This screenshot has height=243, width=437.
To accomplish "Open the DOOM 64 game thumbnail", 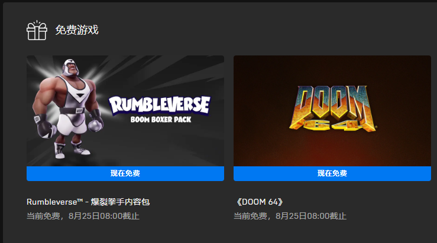I will [x=332, y=111].
